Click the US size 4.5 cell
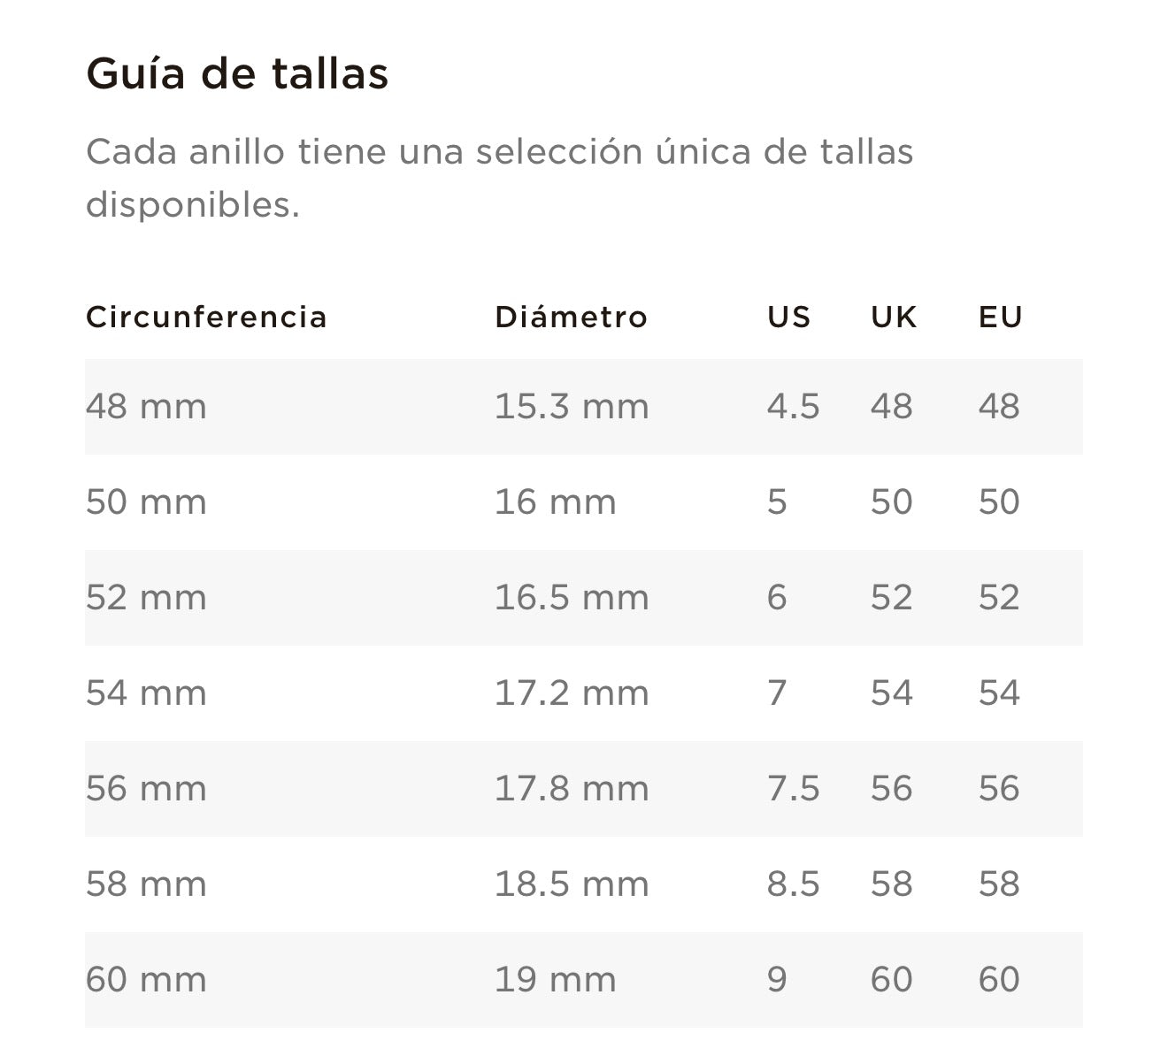This screenshot has width=1168, height=1056. 793,407
